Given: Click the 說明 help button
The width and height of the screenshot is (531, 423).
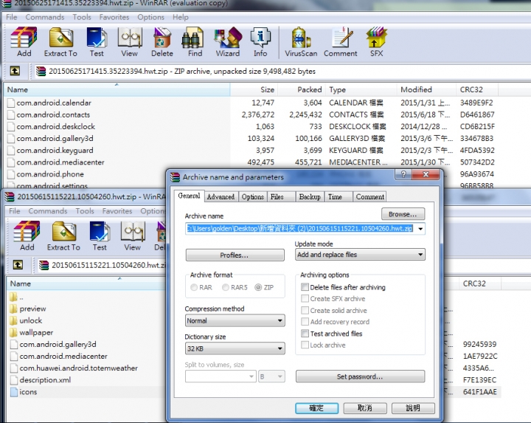Looking at the screenshot, I should click(x=413, y=408).
